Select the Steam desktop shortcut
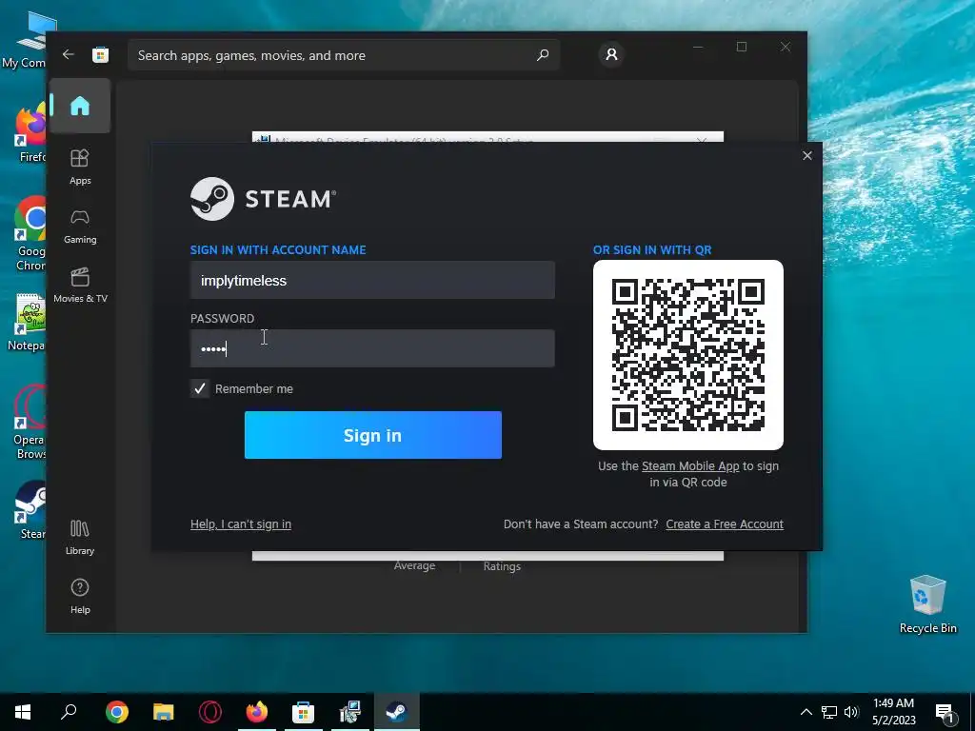975x731 pixels. coord(31,510)
